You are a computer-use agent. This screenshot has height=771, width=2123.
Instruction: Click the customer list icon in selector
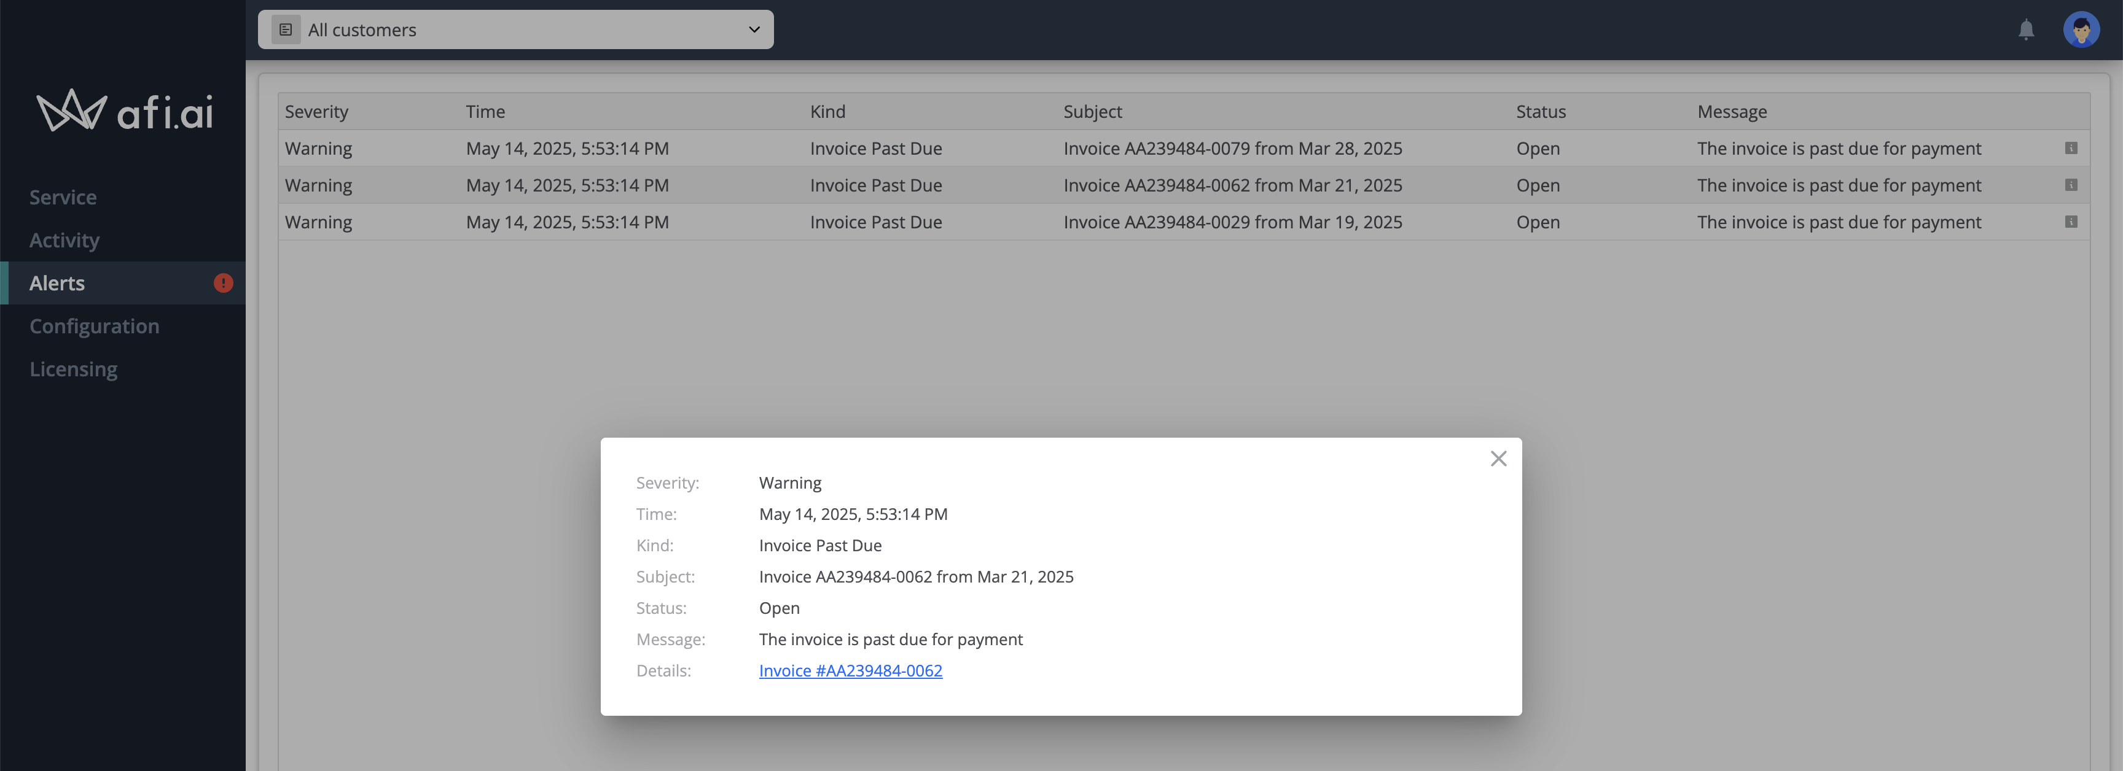point(286,29)
